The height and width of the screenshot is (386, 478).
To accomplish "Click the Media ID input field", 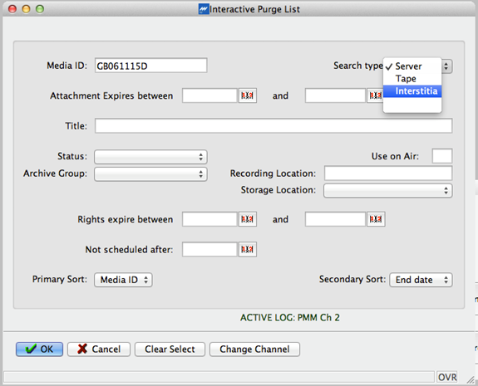I will (151, 66).
